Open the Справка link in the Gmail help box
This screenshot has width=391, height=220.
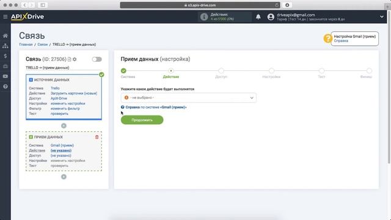point(341,41)
